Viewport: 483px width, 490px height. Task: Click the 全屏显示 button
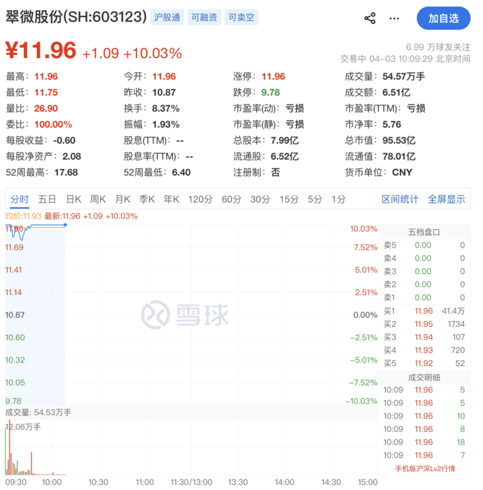tap(446, 199)
